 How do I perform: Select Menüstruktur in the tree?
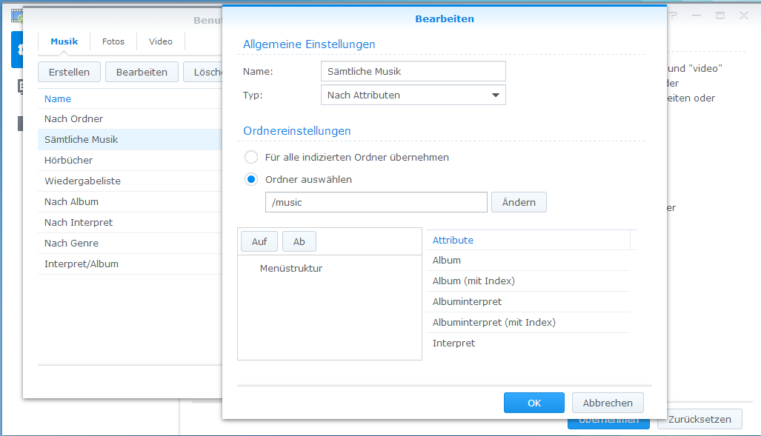click(x=291, y=268)
